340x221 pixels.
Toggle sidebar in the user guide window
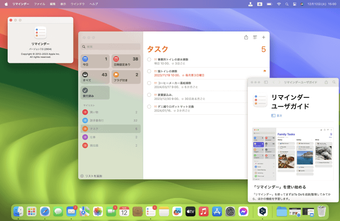266,82
